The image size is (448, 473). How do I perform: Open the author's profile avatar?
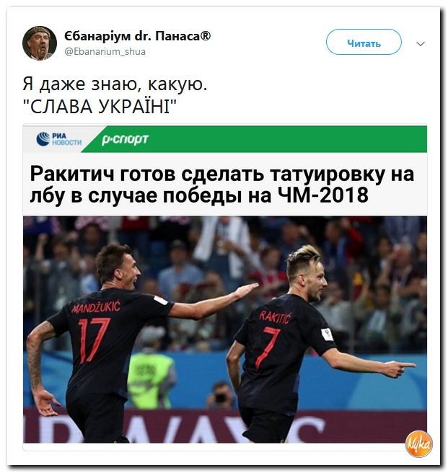coord(39,43)
